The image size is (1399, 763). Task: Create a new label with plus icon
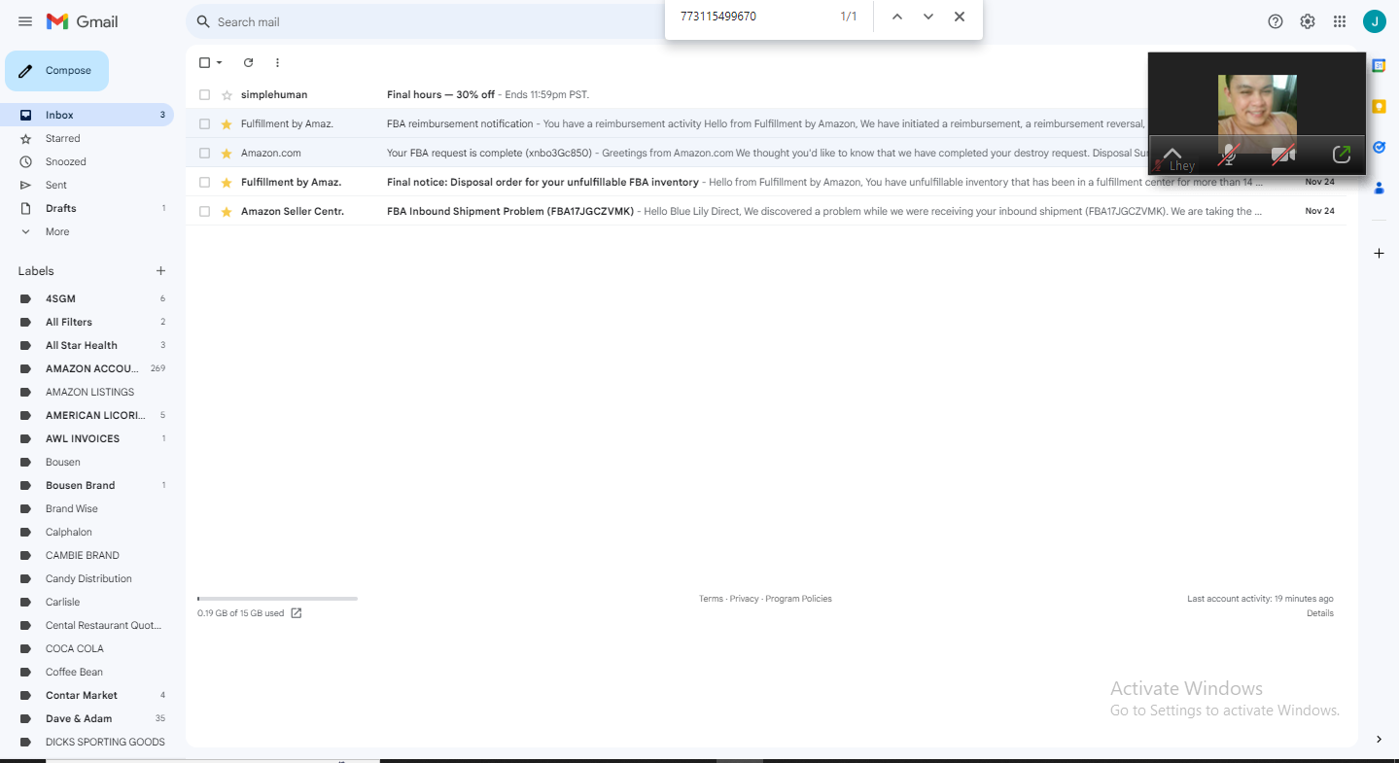coord(161,271)
